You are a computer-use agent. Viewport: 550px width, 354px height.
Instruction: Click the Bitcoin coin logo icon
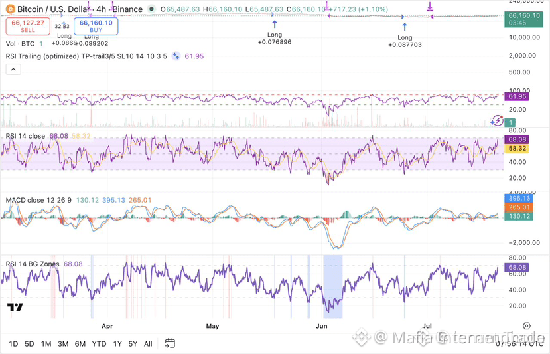[x=10, y=9]
